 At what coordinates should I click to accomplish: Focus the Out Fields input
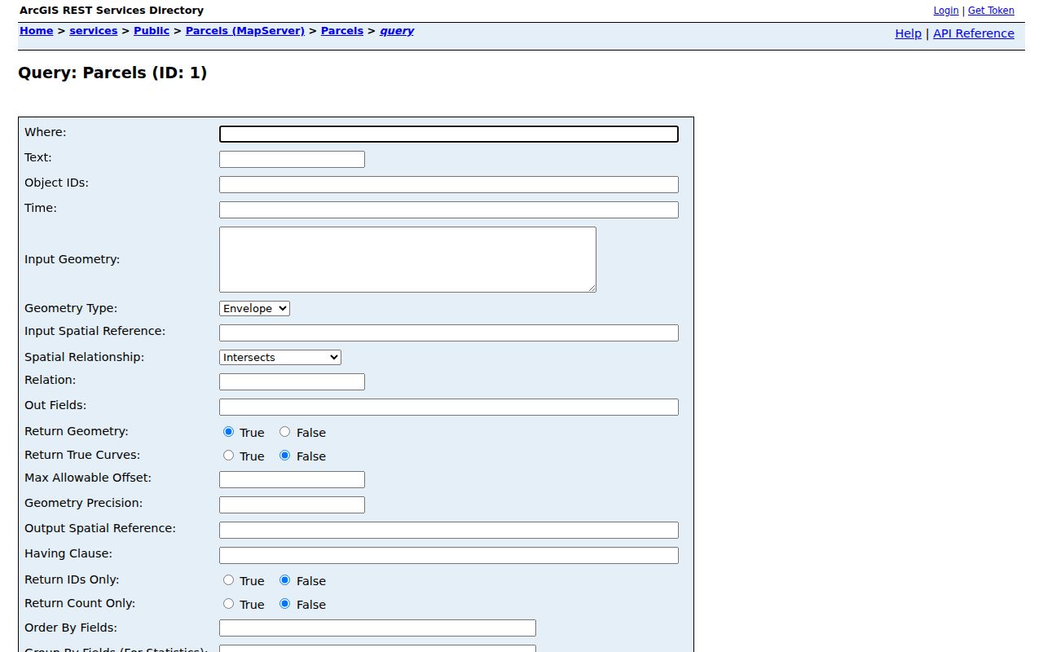[449, 407]
